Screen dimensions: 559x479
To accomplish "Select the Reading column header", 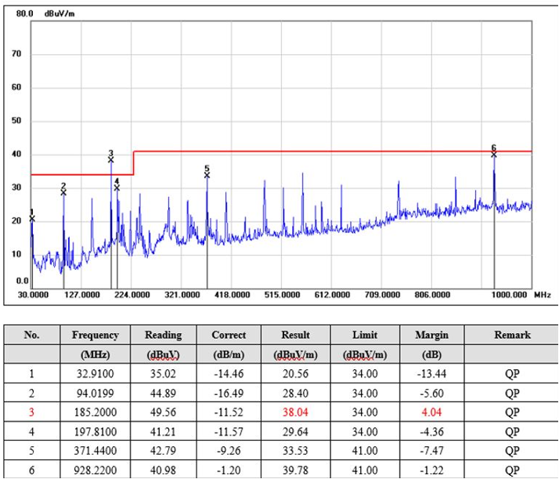I will (x=163, y=335).
